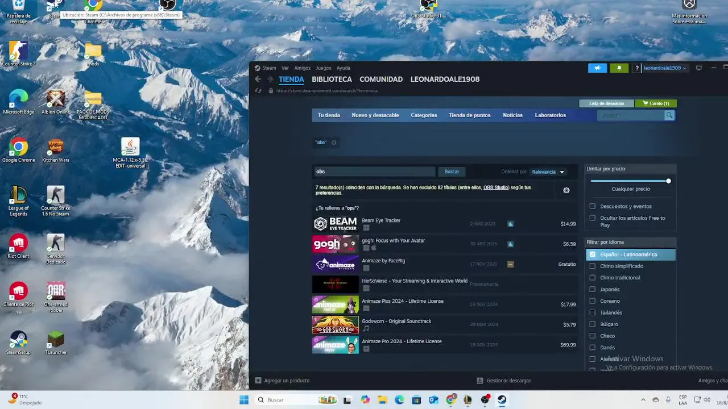The width and height of the screenshot is (728, 409).
Task: Check Chino simplificado language filter
Action: [593, 266]
